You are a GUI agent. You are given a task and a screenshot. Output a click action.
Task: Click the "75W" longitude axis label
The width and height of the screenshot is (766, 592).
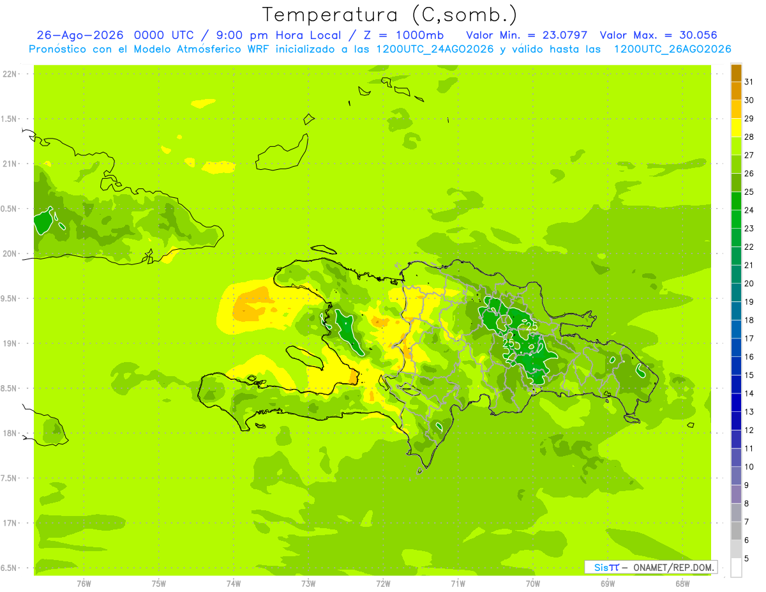(159, 584)
